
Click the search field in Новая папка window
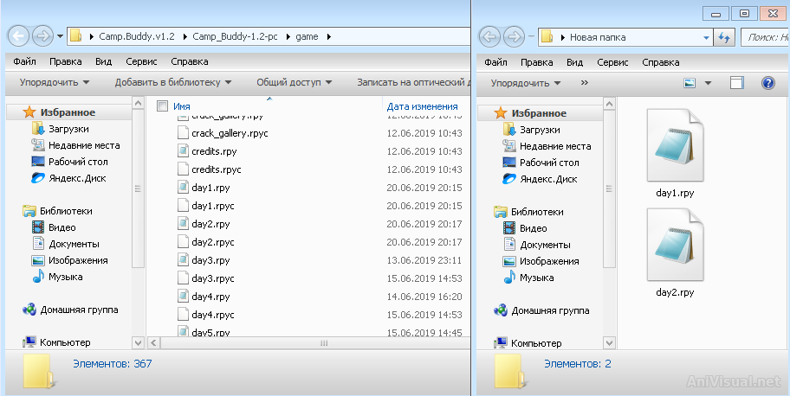pyautogui.click(x=765, y=37)
